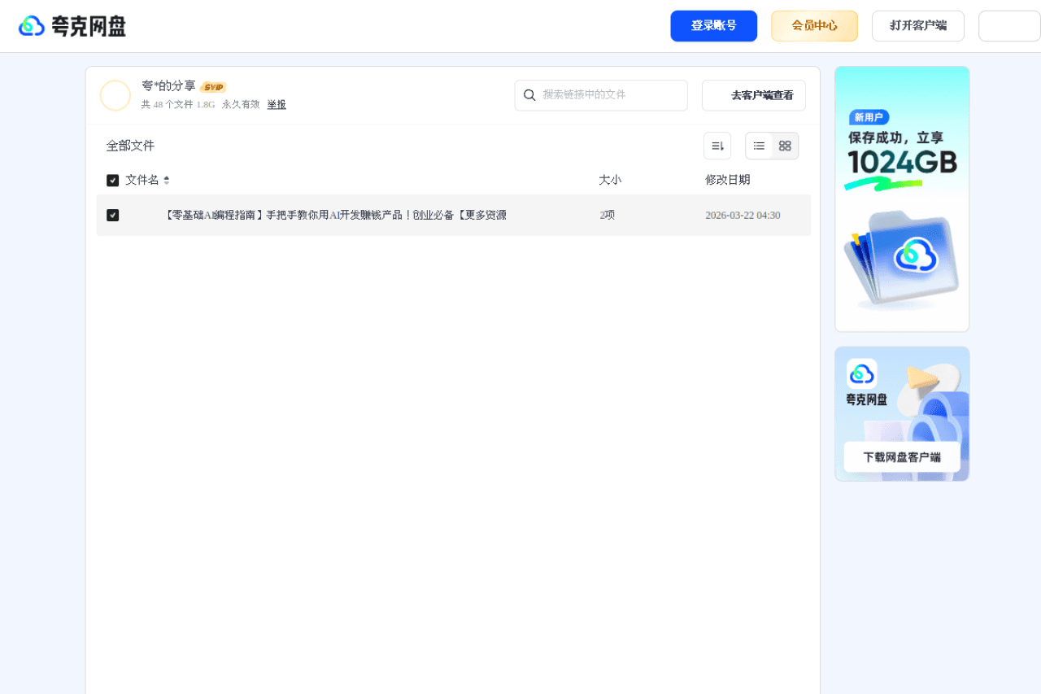
Task: Open the 会员中心 member center
Action: (x=814, y=25)
